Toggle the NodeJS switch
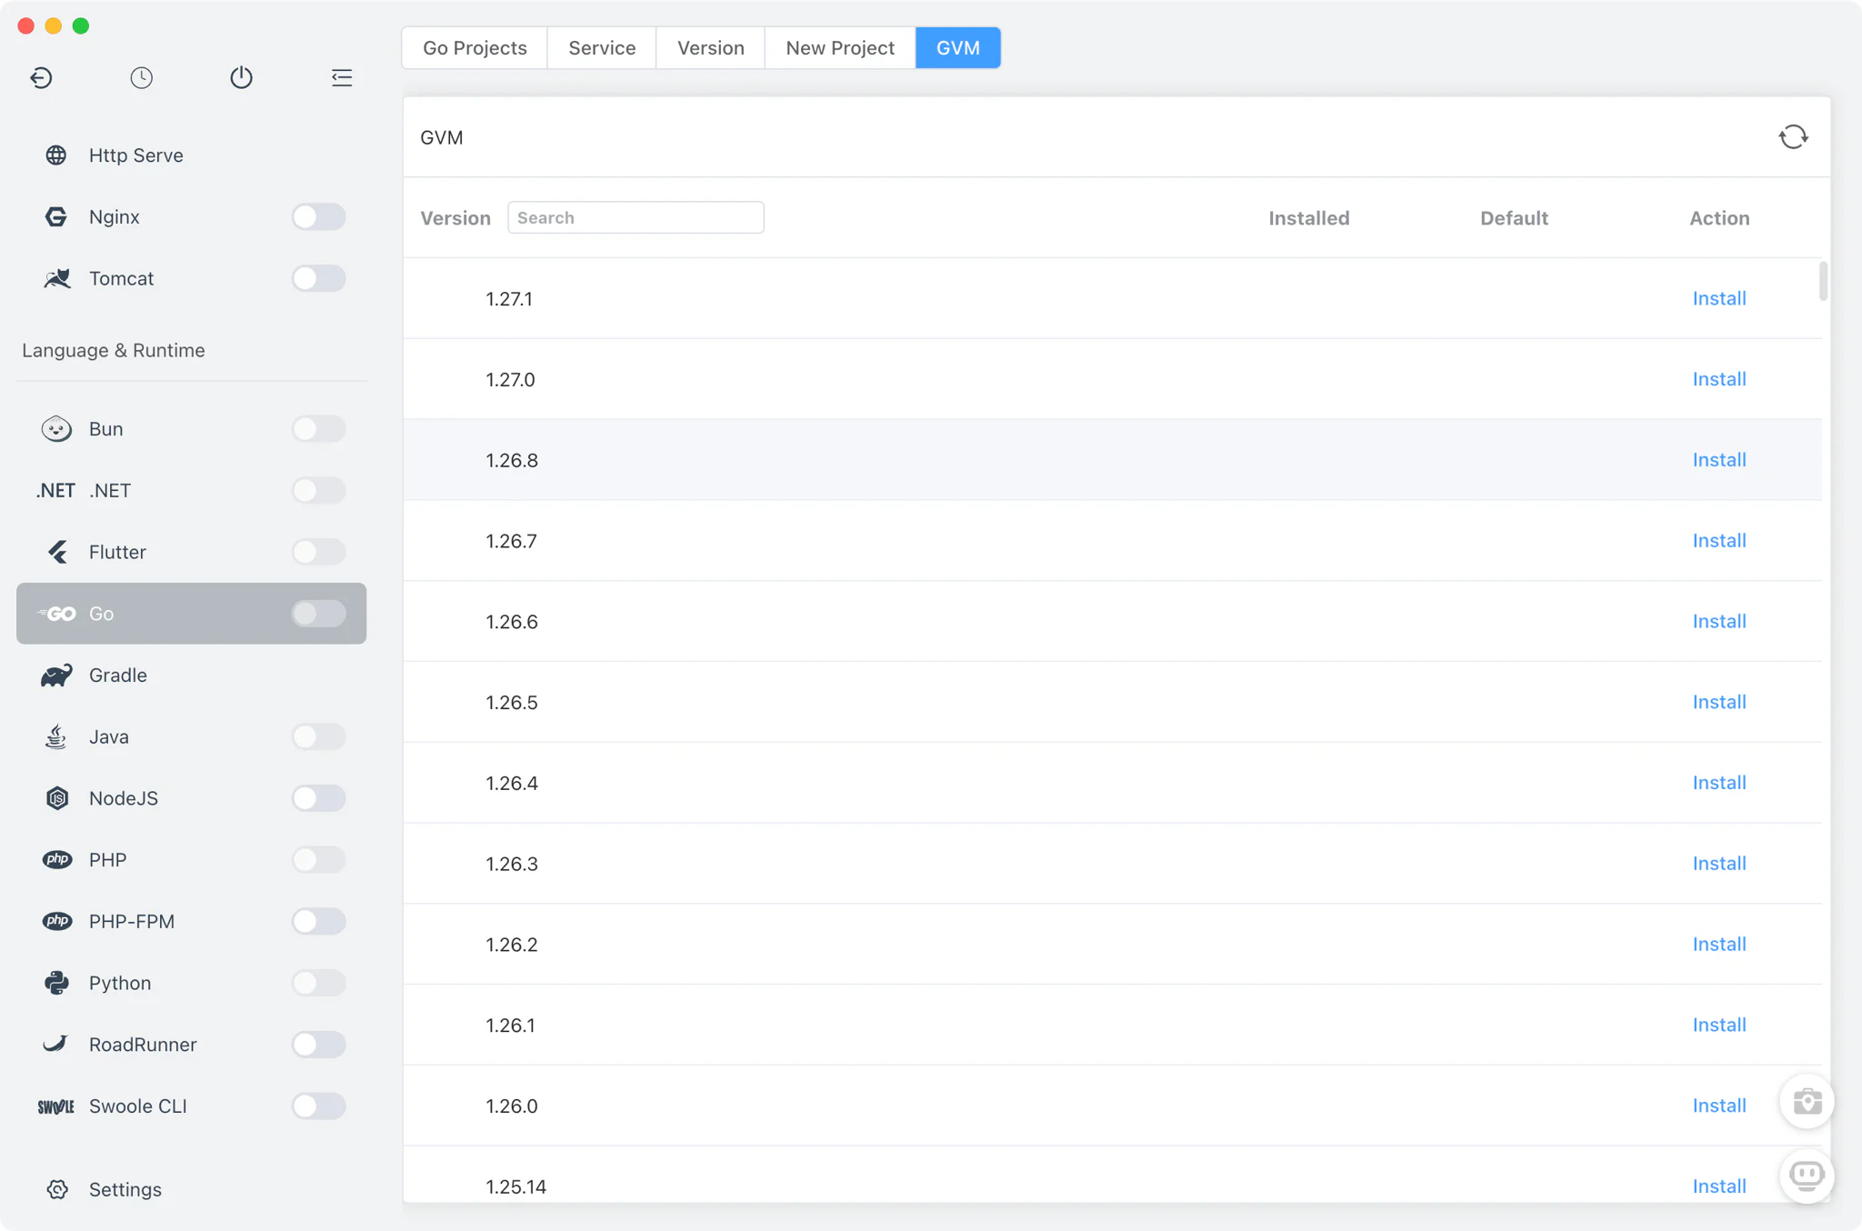This screenshot has width=1862, height=1231. [x=318, y=798]
